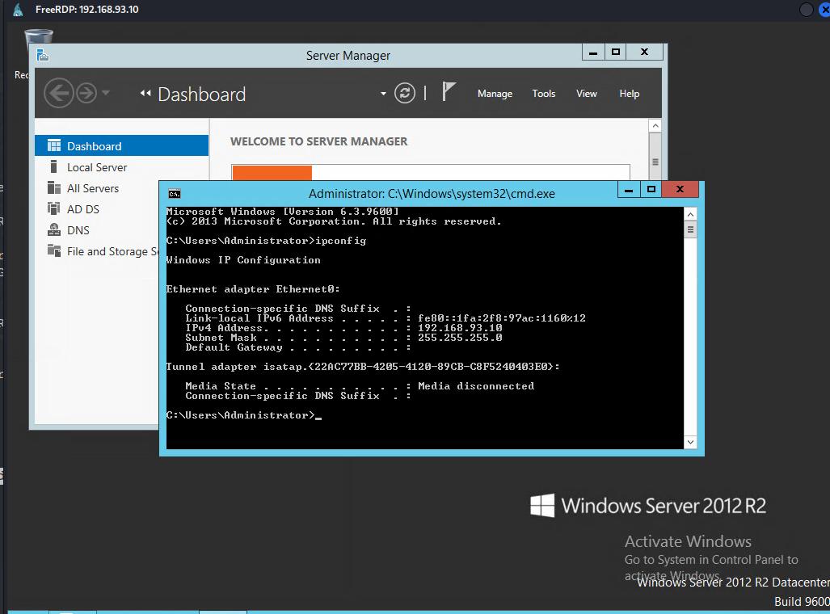
Task: Click the IPv4 address 192.168.93.10
Action: pyautogui.click(x=460, y=328)
